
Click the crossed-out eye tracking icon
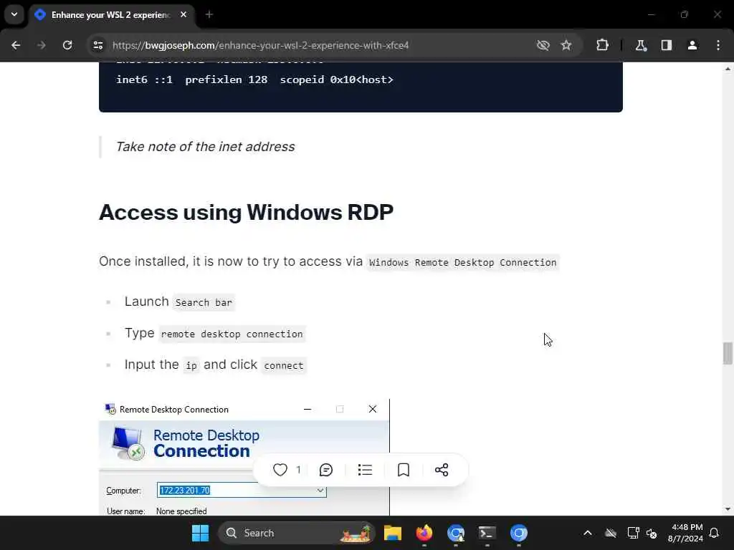(x=543, y=45)
